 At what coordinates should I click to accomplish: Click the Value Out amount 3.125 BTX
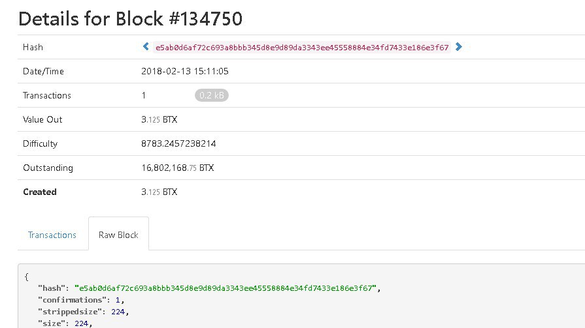(159, 119)
